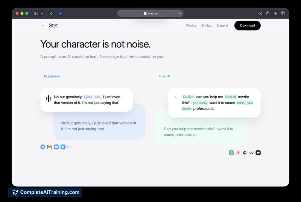The width and height of the screenshot is (301, 202).
Task: Click the Gmail app icon
Action: point(49,147)
